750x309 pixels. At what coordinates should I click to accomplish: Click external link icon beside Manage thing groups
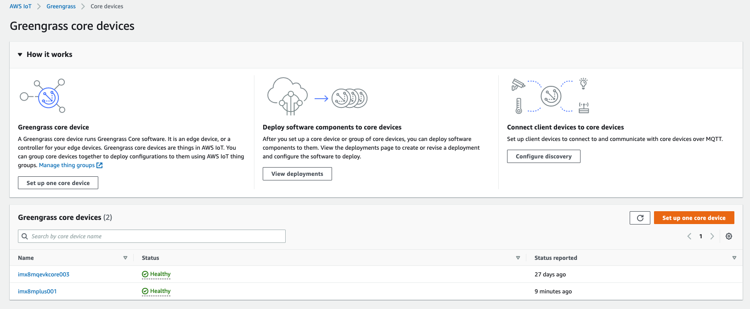(x=100, y=165)
